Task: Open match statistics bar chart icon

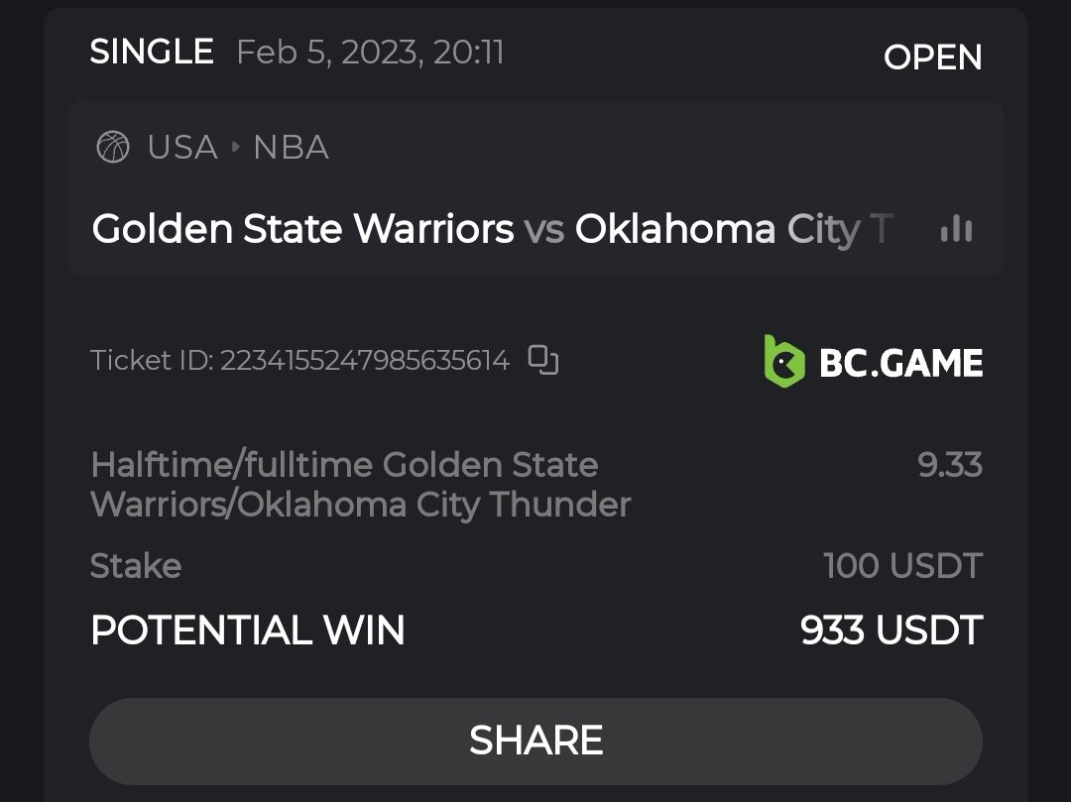Action: tap(956, 230)
